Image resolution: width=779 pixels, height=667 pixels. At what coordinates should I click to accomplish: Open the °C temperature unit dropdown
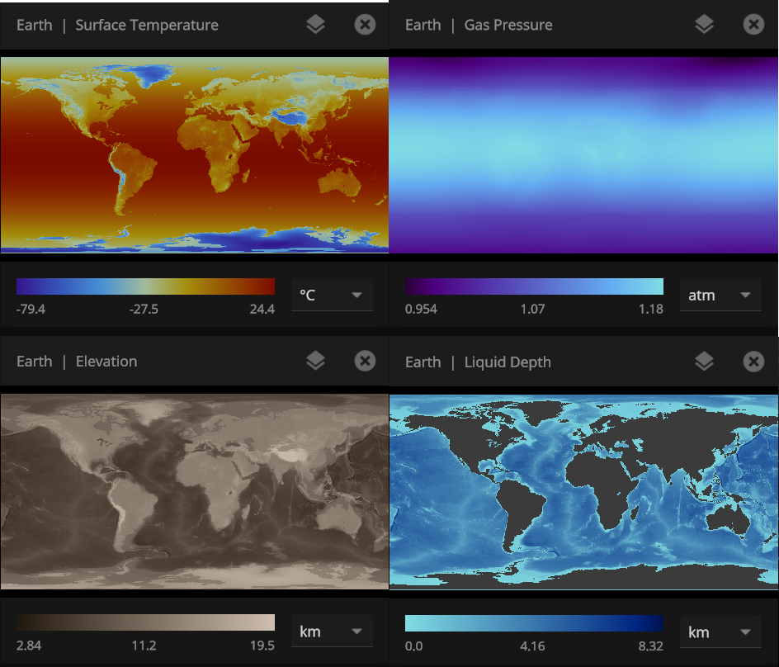coord(332,296)
